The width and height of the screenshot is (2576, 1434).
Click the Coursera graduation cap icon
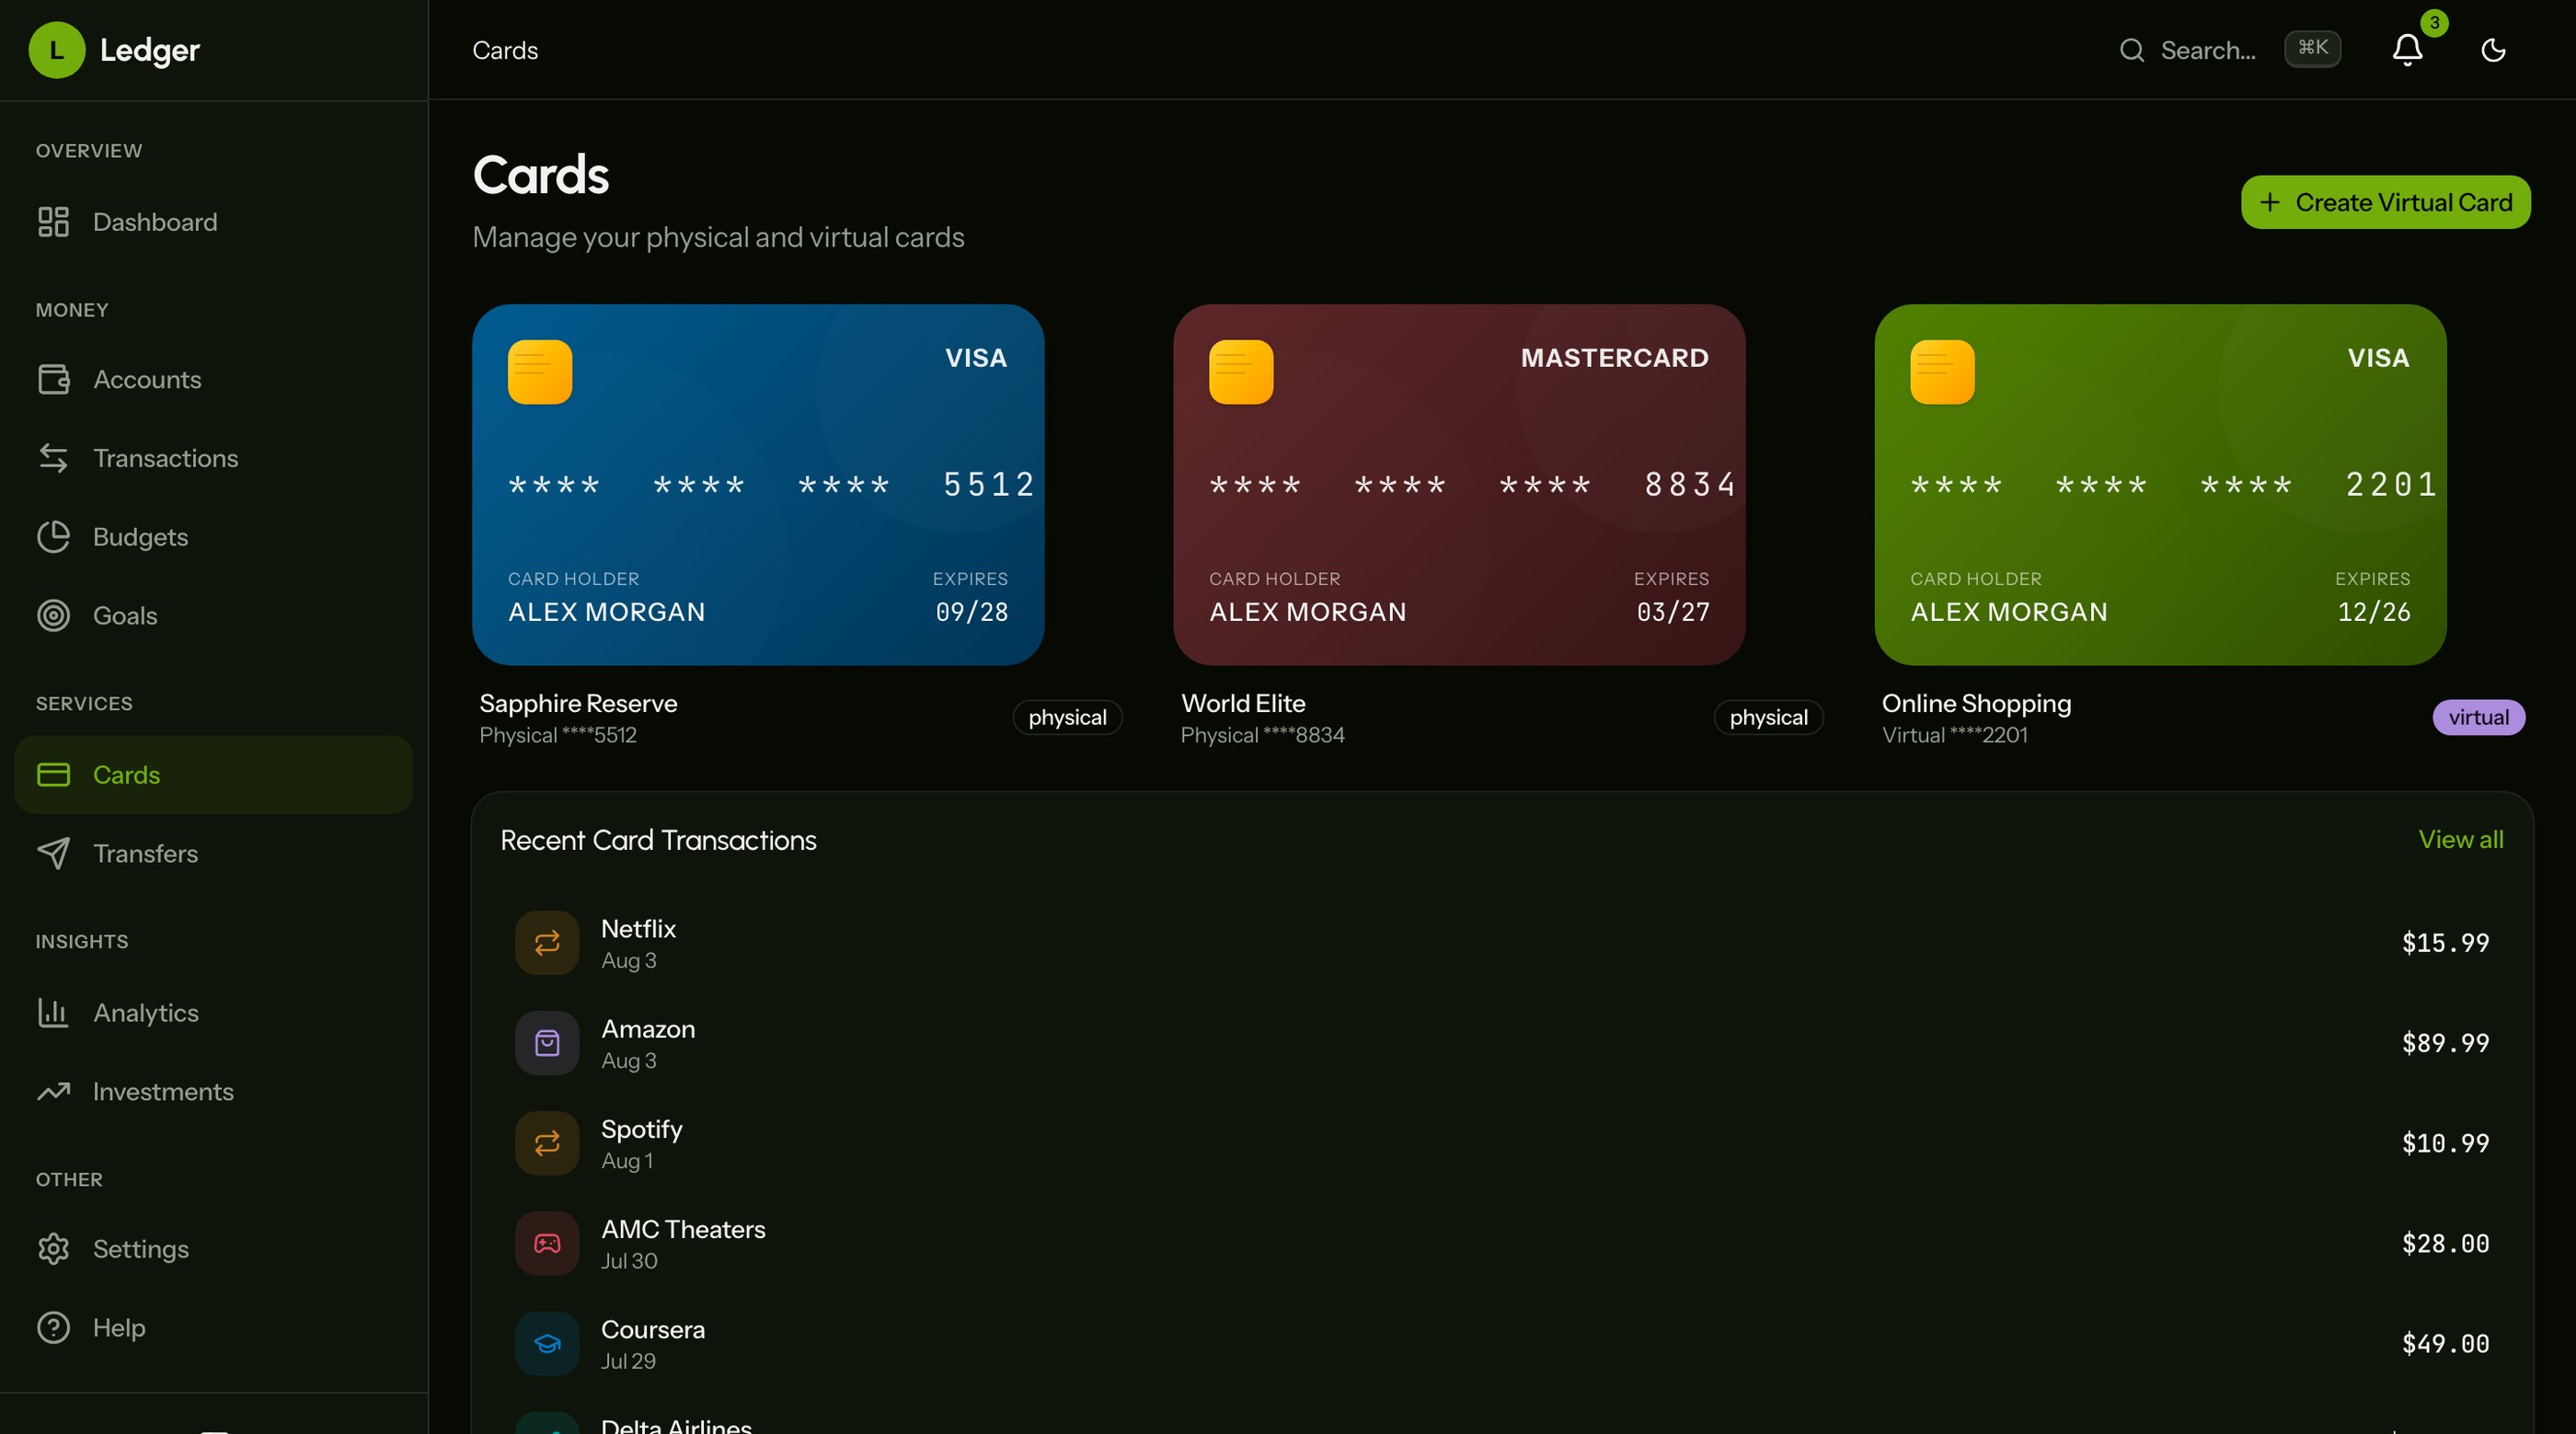(x=547, y=1344)
